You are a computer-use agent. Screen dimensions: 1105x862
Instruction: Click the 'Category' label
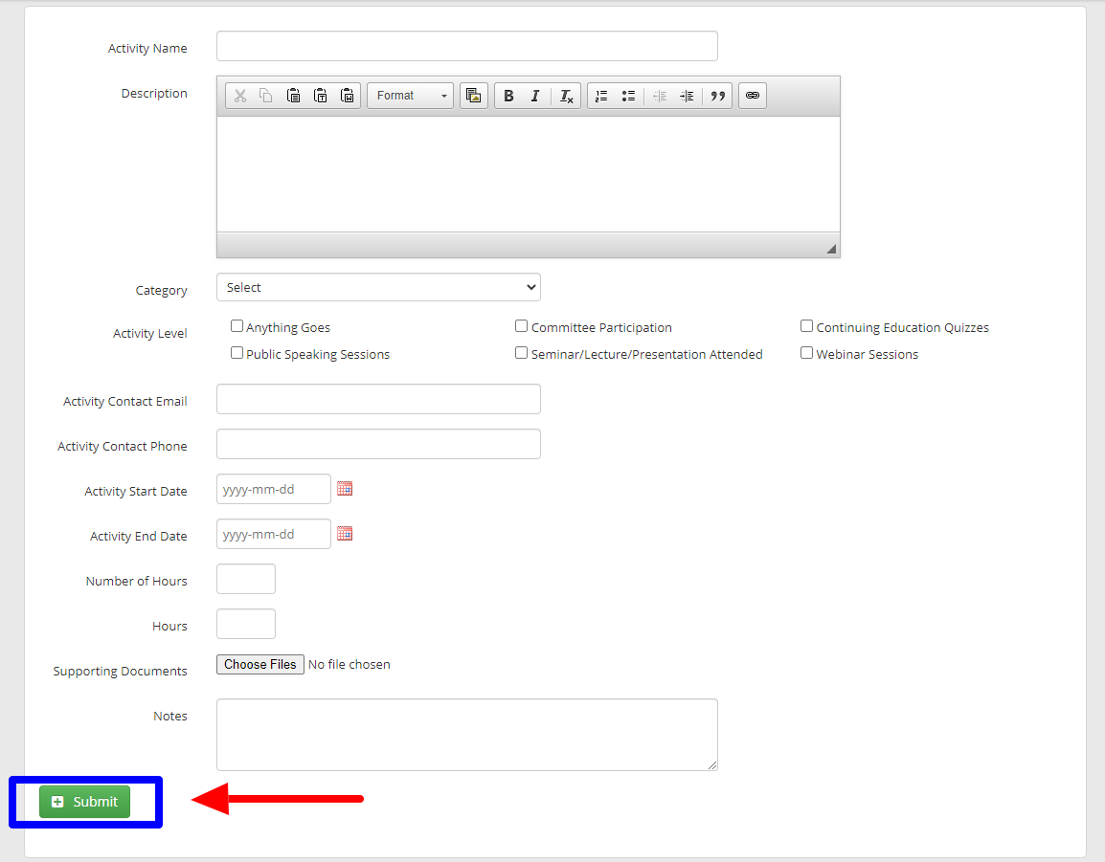(x=162, y=290)
